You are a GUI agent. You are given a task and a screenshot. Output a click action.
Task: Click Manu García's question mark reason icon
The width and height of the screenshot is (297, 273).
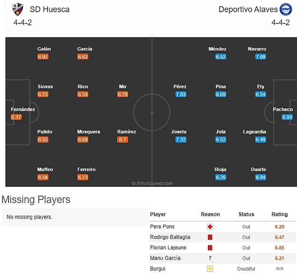210,258
